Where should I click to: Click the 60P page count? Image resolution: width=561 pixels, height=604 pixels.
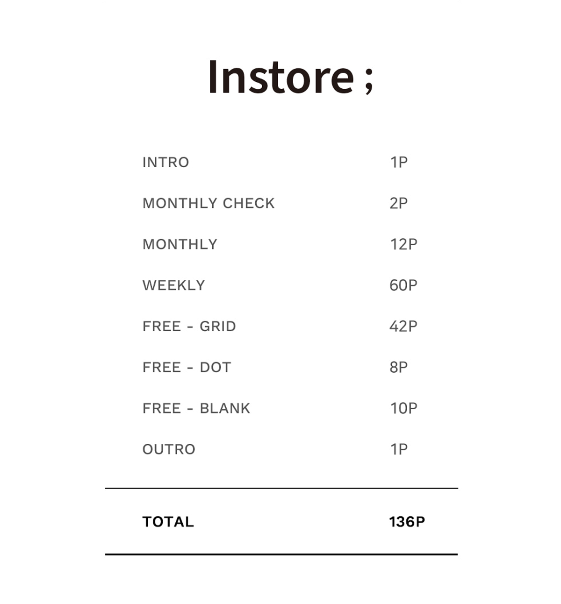[x=403, y=285]
